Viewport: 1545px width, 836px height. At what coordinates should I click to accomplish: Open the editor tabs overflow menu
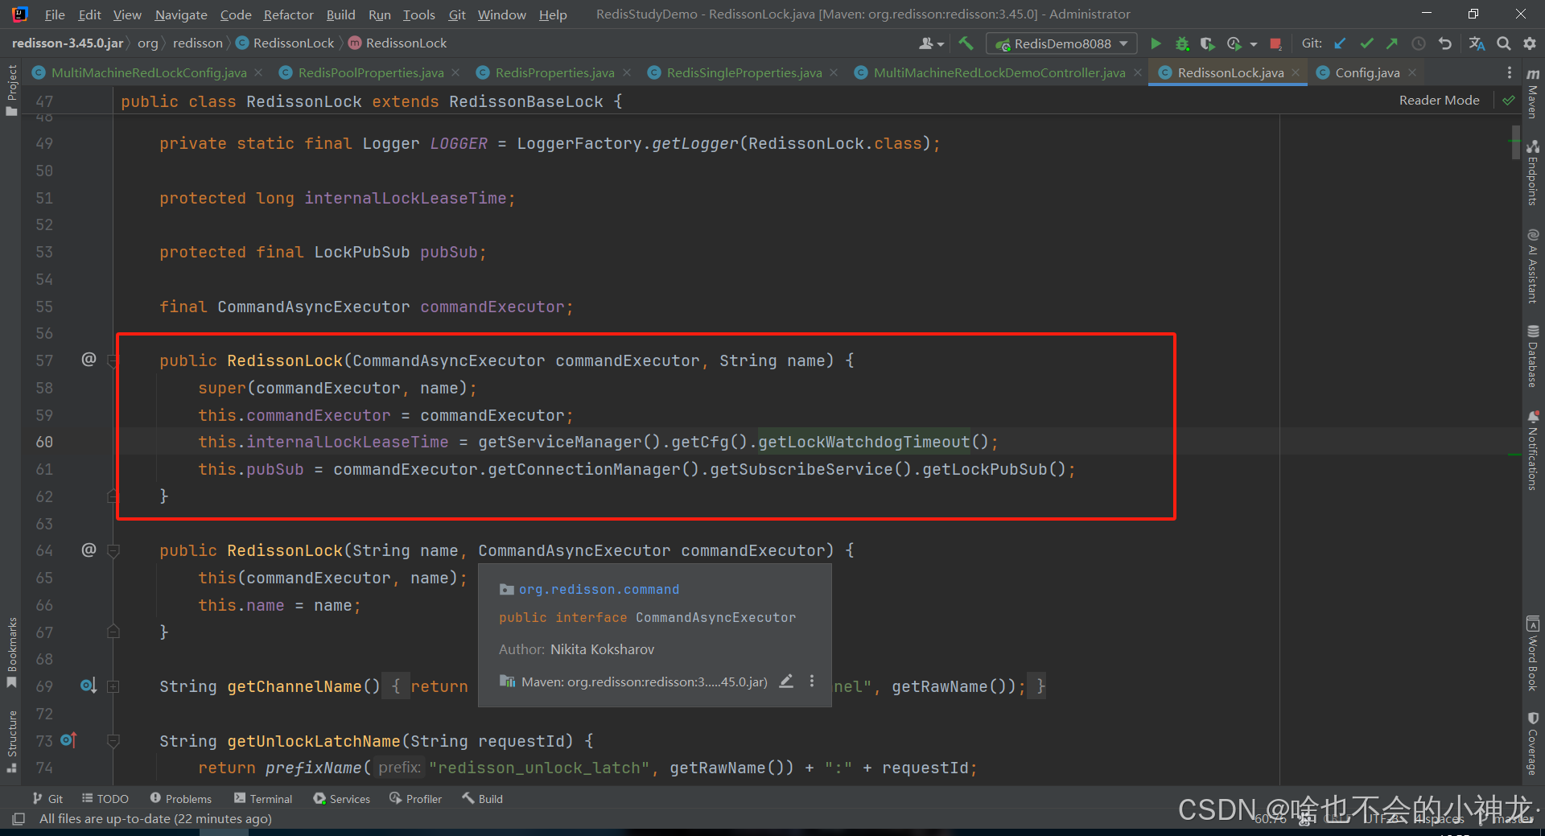coord(1509,72)
